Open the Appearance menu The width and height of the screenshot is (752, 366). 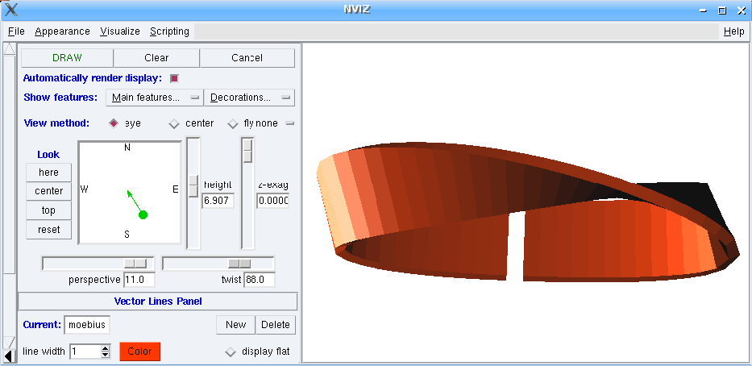coord(62,31)
